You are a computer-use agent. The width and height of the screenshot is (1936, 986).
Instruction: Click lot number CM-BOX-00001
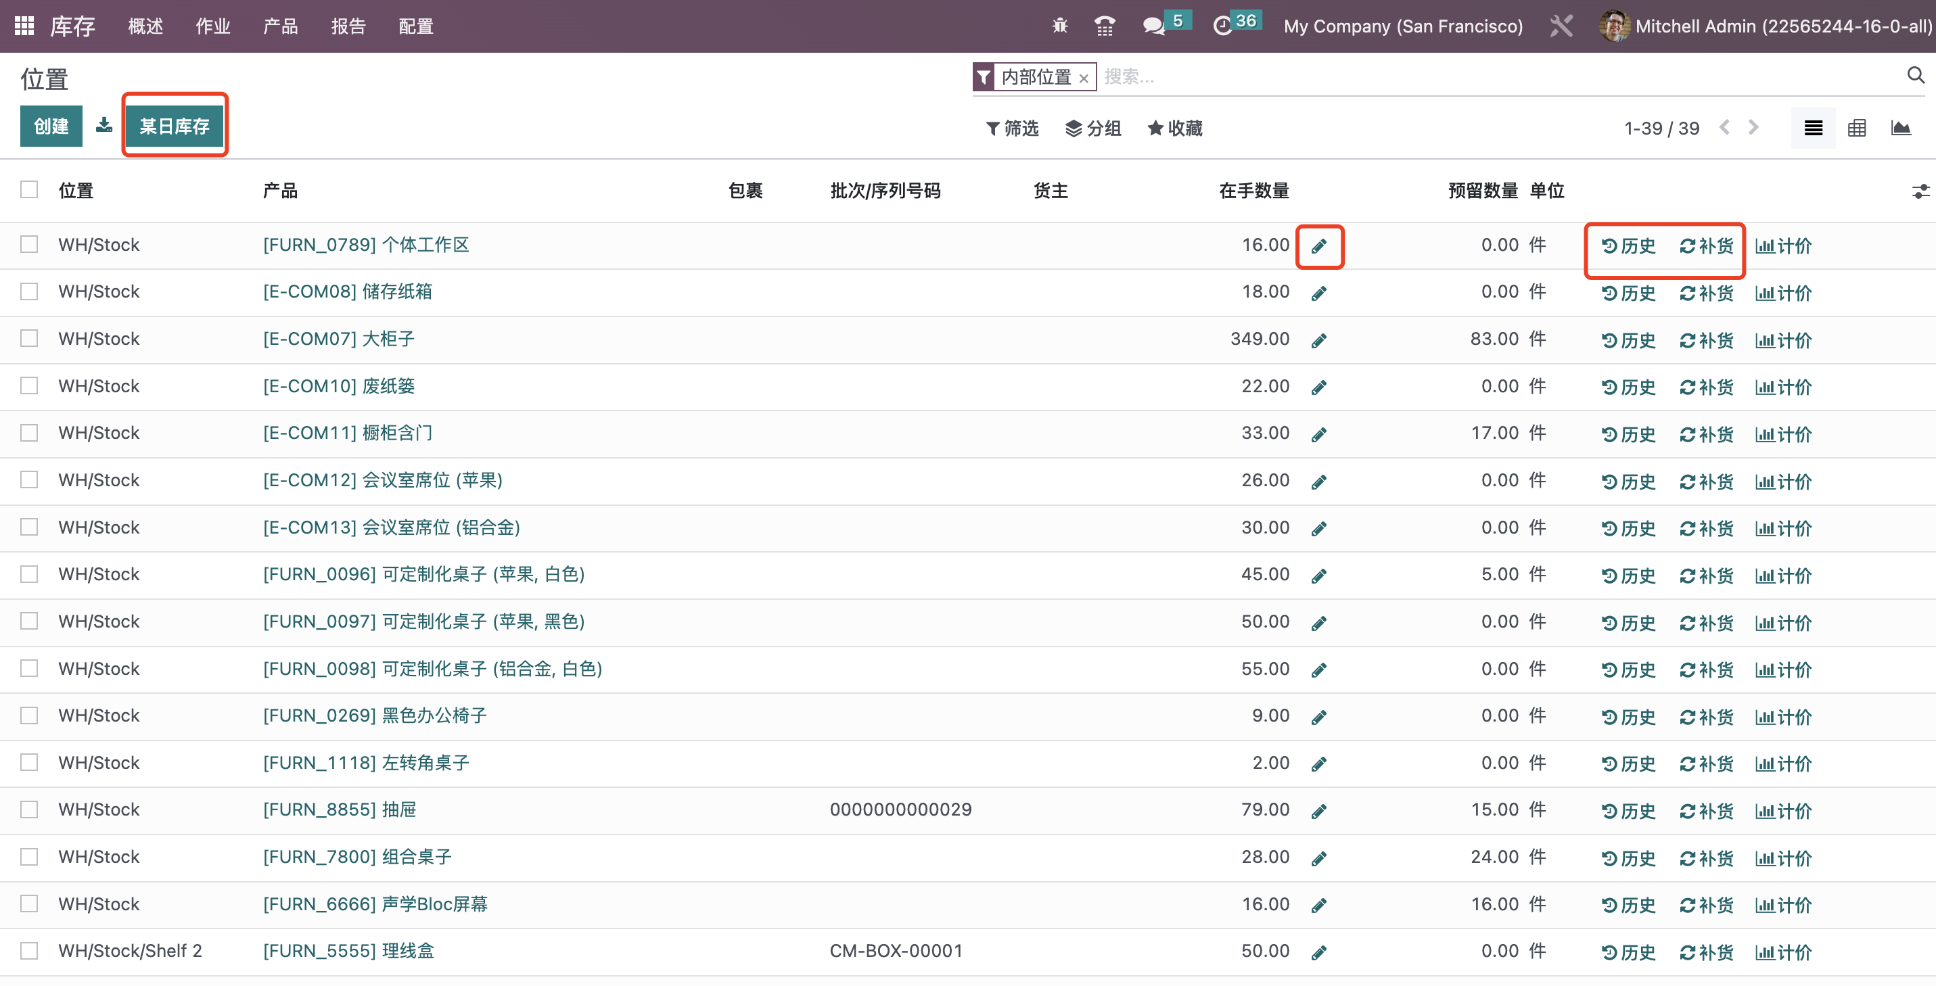pyautogui.click(x=896, y=951)
